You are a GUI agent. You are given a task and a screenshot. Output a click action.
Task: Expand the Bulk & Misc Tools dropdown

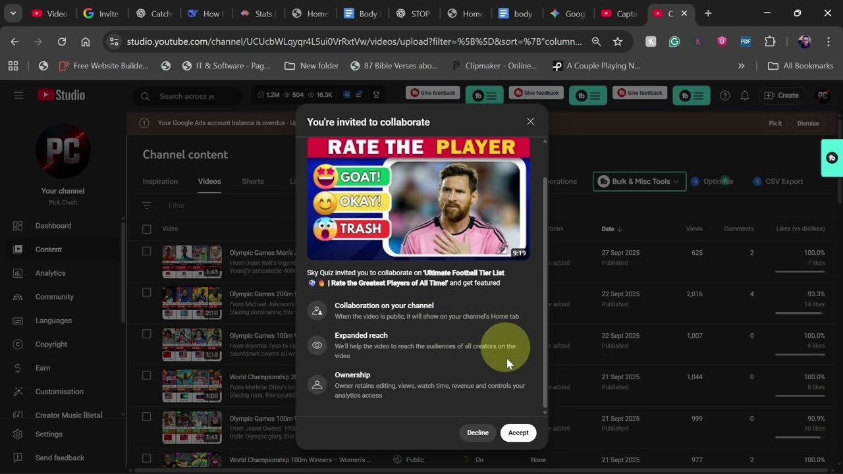click(x=639, y=181)
